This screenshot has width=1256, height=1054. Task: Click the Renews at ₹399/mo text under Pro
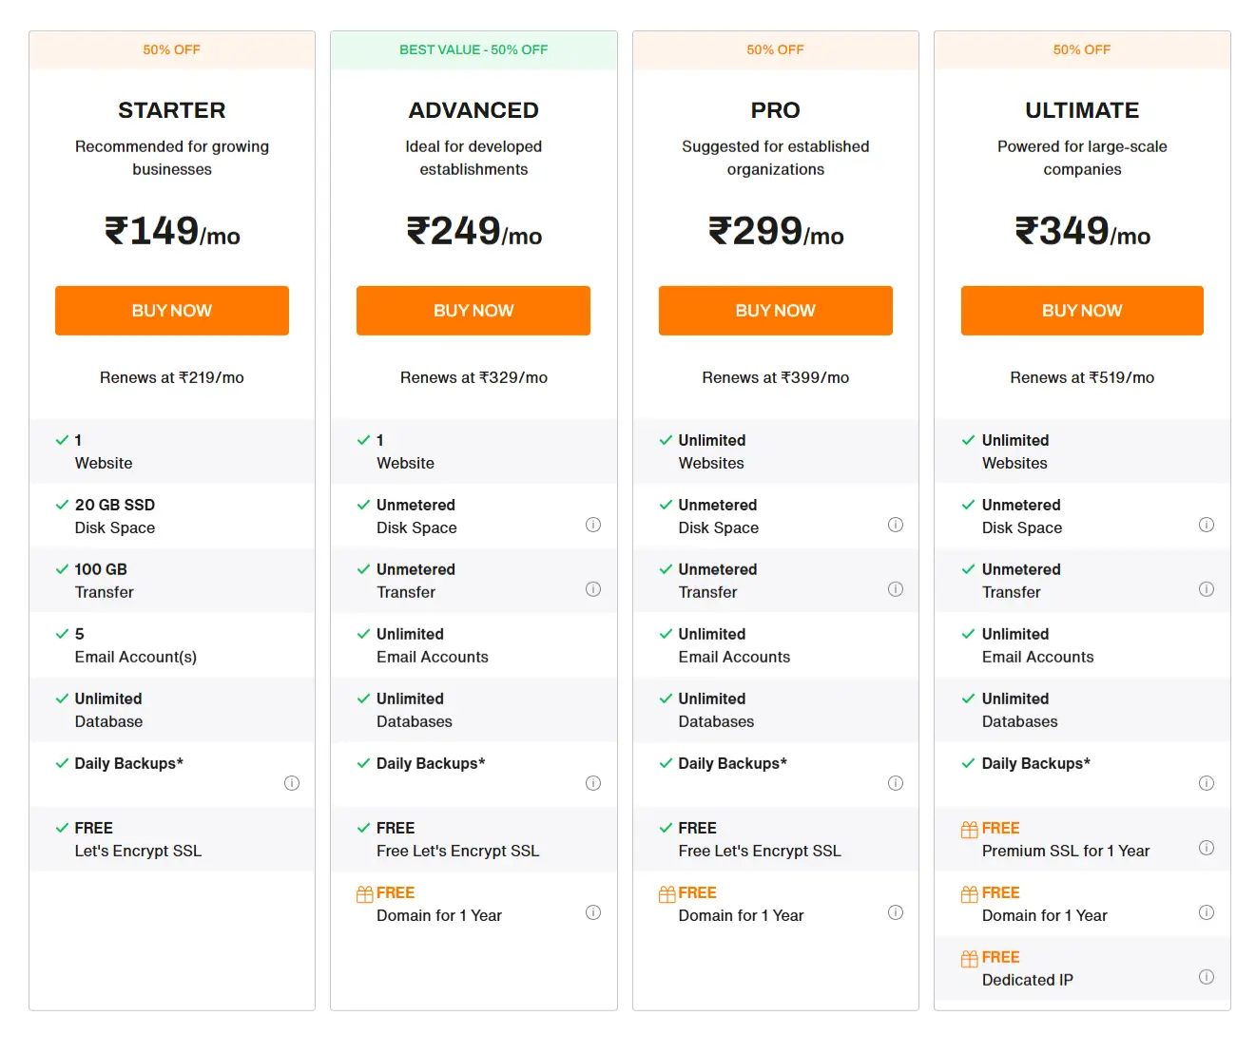775,377
